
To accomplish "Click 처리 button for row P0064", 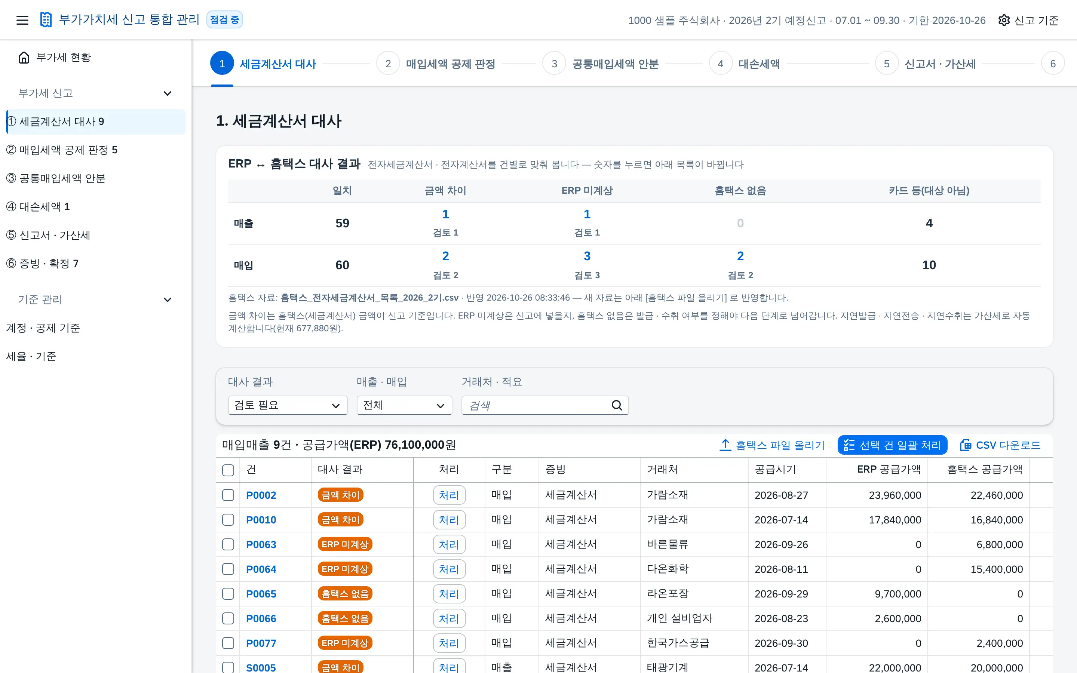I will [449, 569].
